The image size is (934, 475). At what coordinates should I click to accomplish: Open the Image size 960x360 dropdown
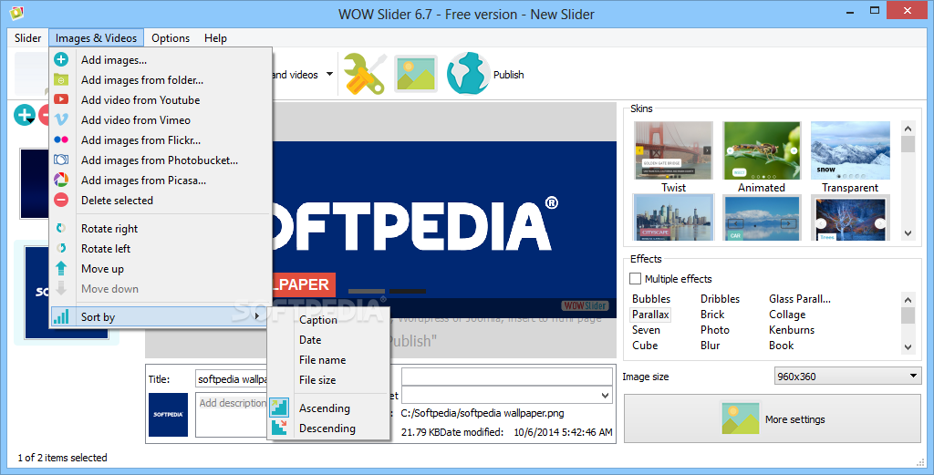pyautogui.click(x=847, y=377)
